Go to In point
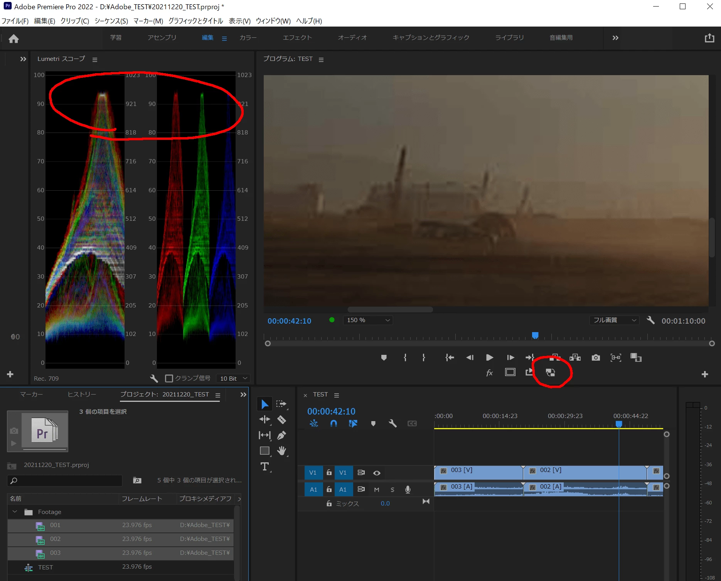The width and height of the screenshot is (721, 581). [x=450, y=358]
